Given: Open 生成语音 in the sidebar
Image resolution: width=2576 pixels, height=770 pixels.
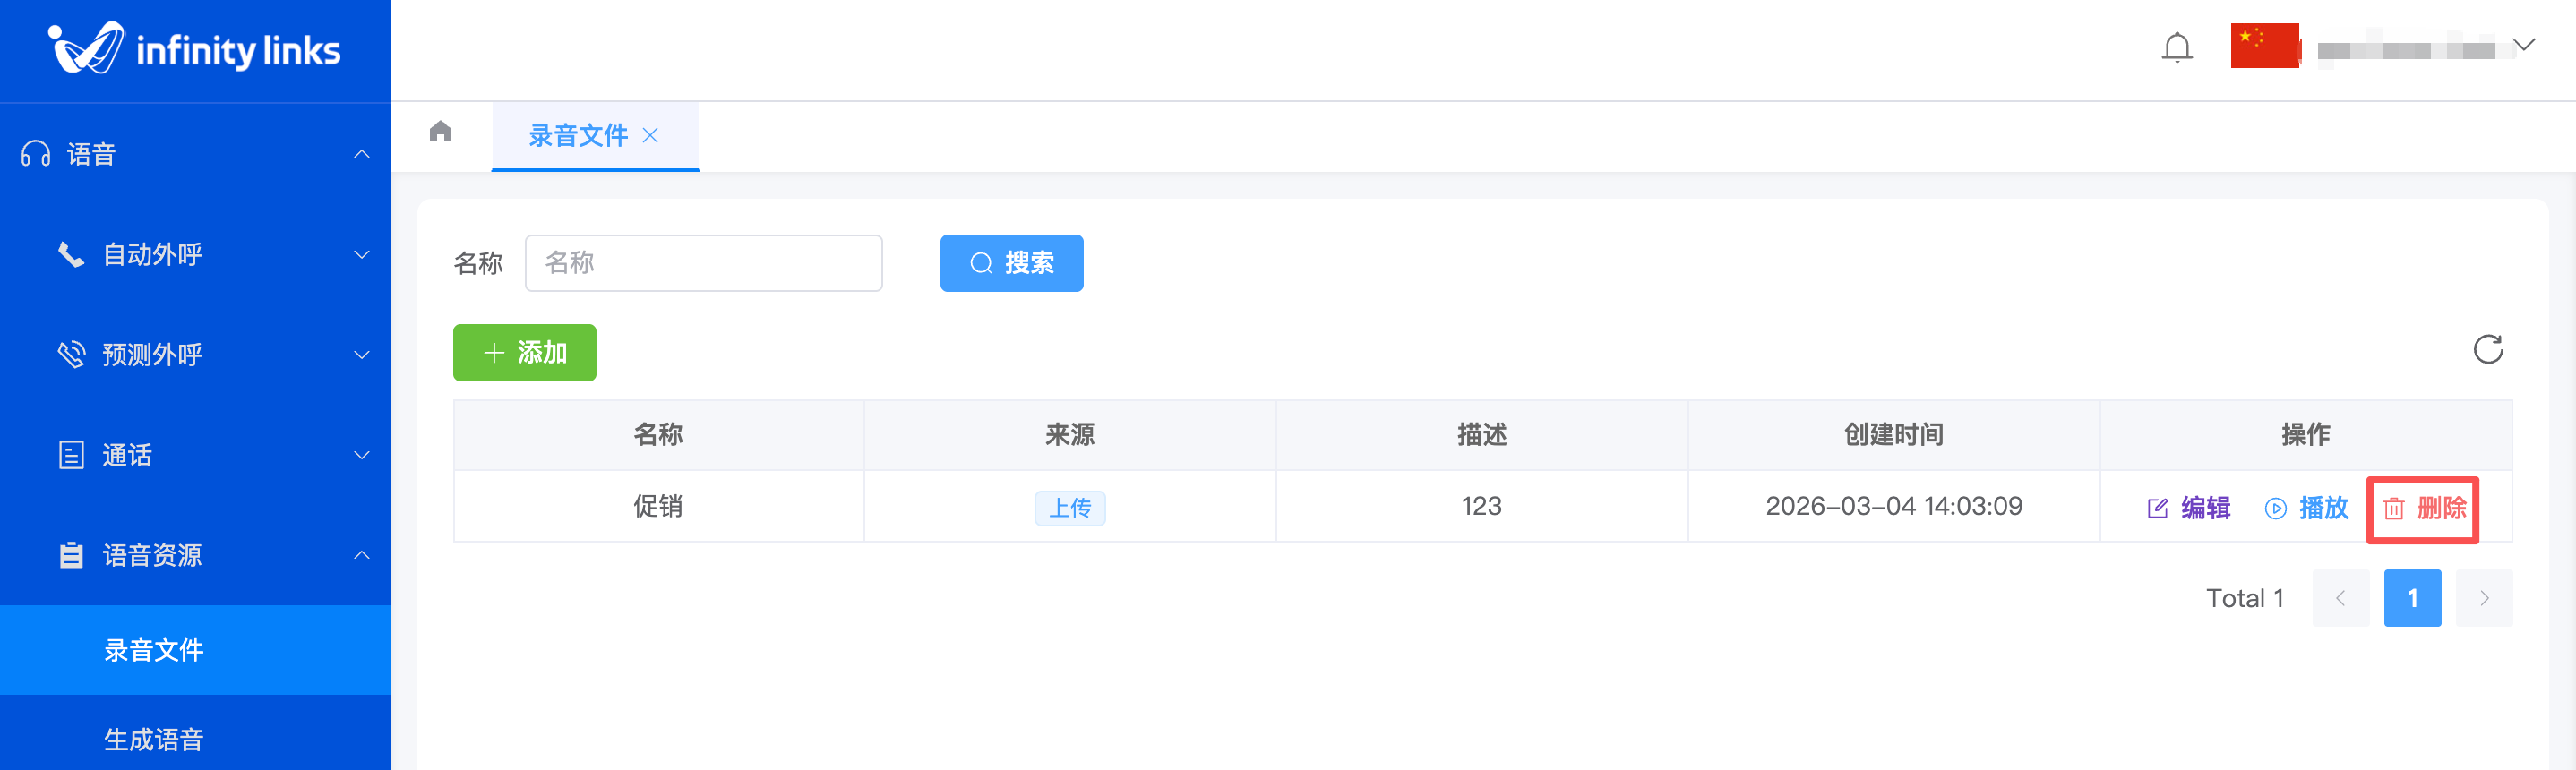Looking at the screenshot, I should click(154, 739).
